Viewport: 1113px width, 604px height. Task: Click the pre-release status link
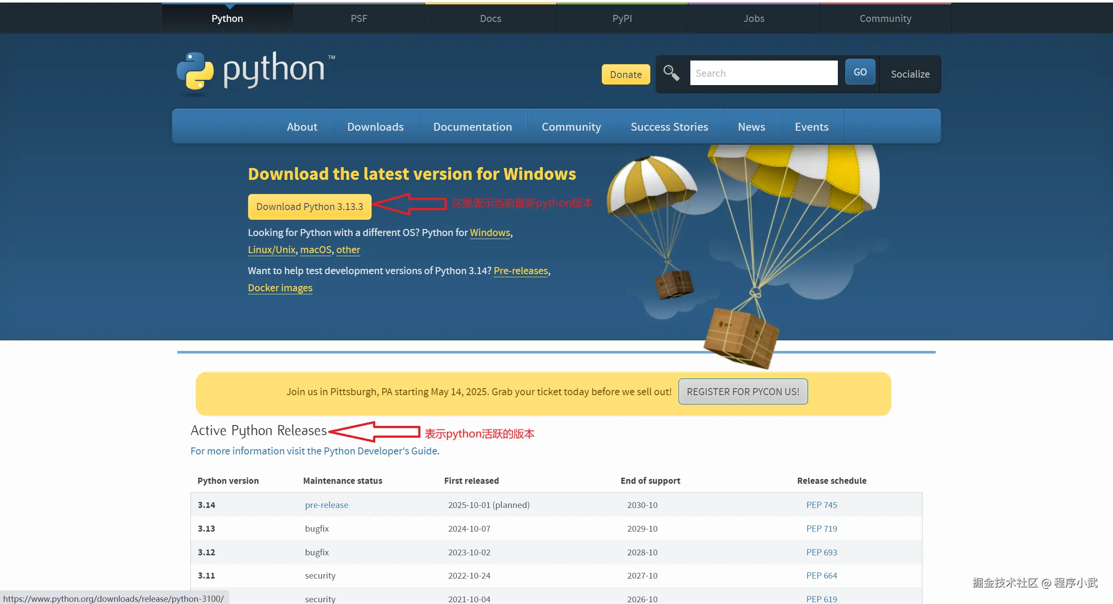click(x=327, y=505)
